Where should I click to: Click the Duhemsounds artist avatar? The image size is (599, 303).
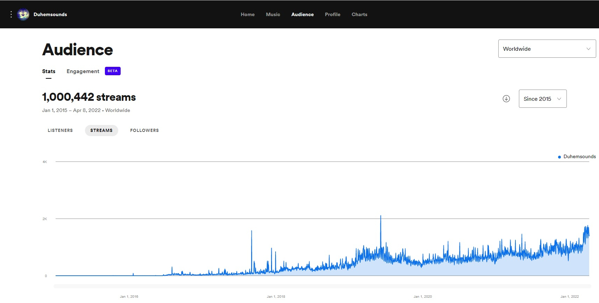23,14
